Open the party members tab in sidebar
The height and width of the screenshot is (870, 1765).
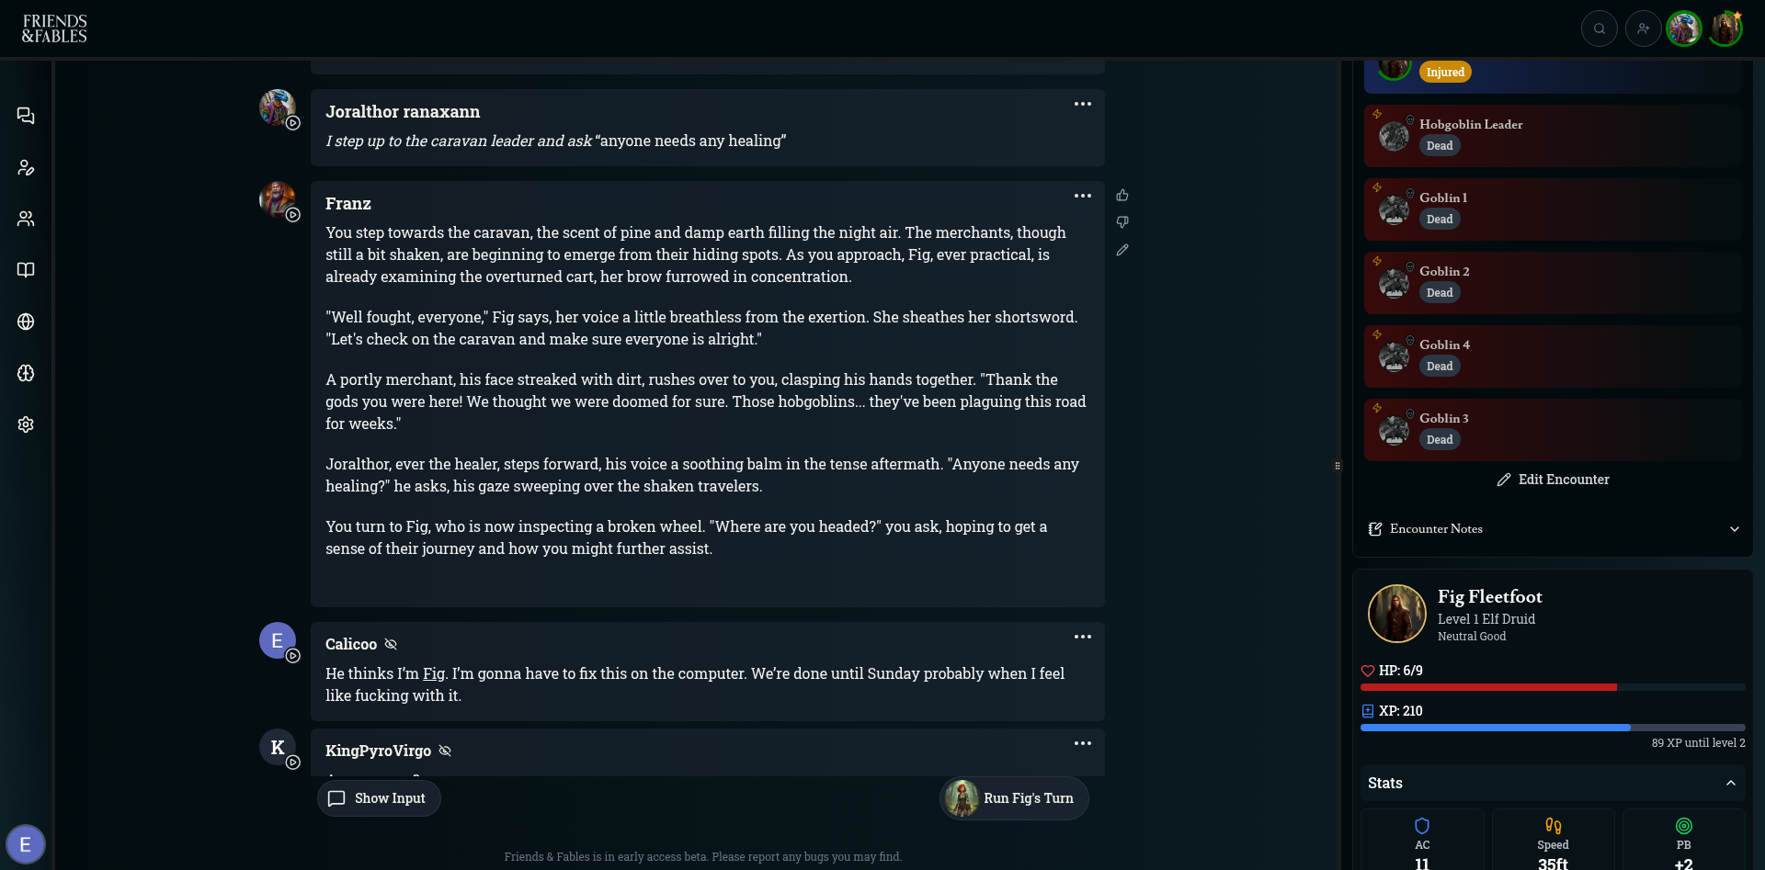click(26, 219)
